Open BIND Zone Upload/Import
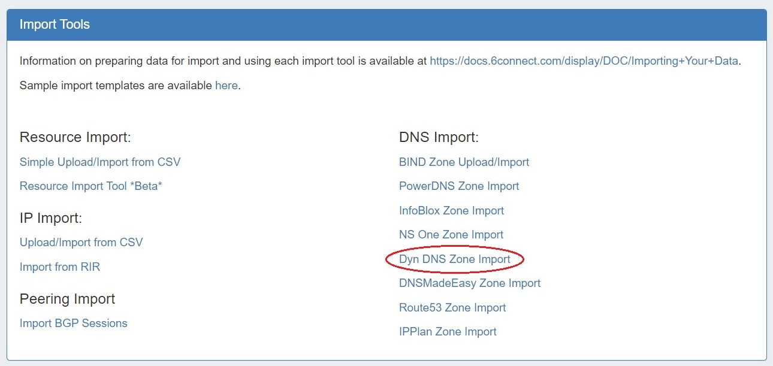Screen dimensions: 773x366 point(464,162)
